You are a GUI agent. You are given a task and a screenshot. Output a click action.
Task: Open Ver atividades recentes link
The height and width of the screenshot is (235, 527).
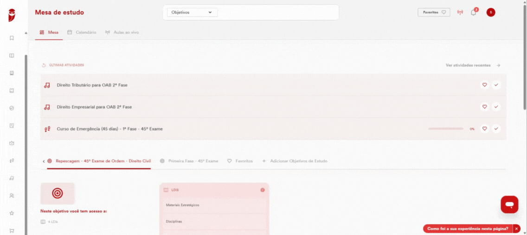pyautogui.click(x=468, y=65)
